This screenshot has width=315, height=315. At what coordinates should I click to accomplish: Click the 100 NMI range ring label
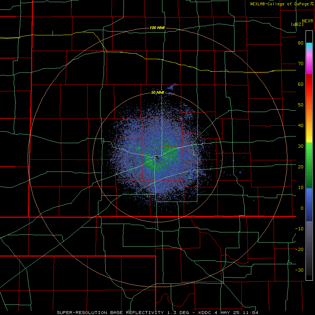(157, 28)
